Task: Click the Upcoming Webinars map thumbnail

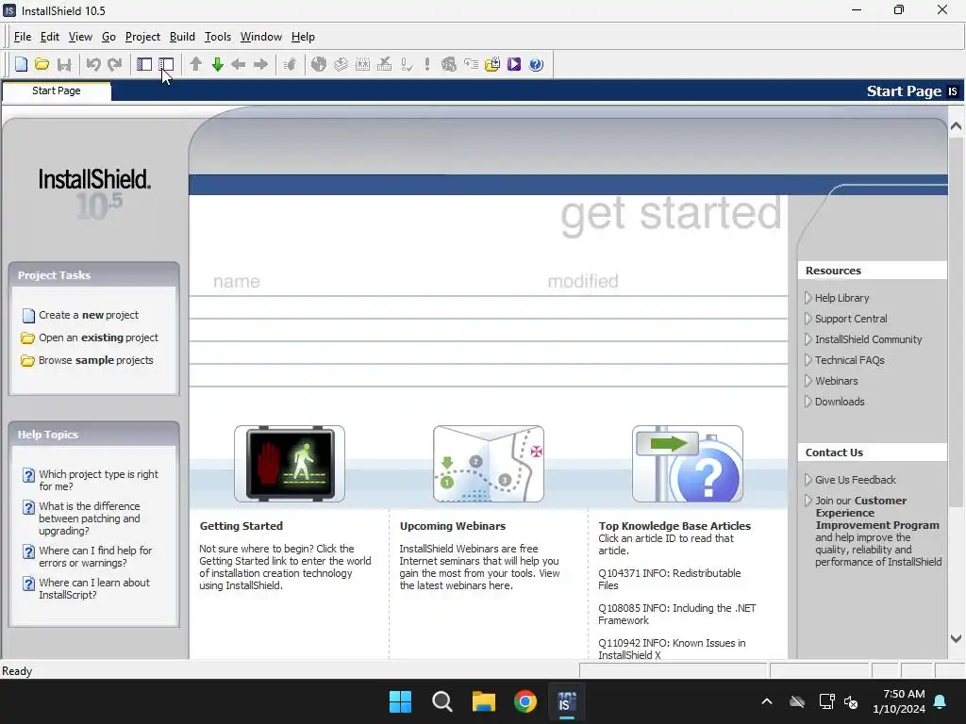Action: pos(489,464)
